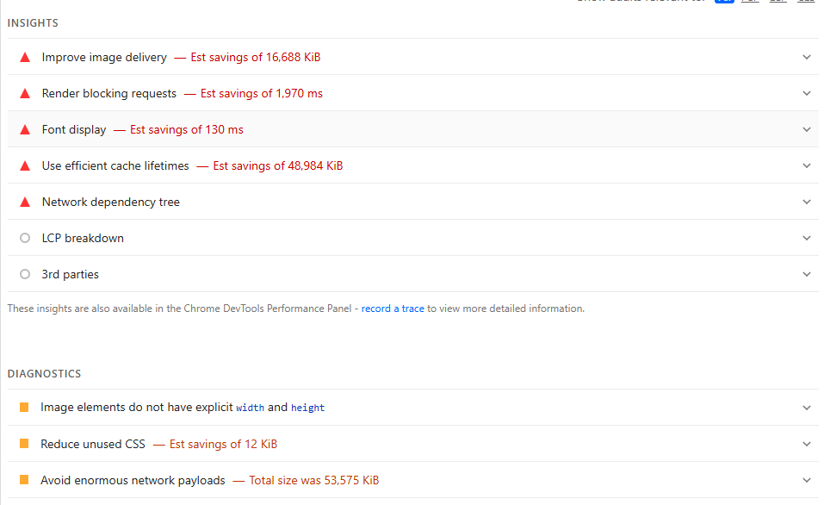
Task: Click the gray circle icon next to LCP breakdown
Action: [25, 238]
